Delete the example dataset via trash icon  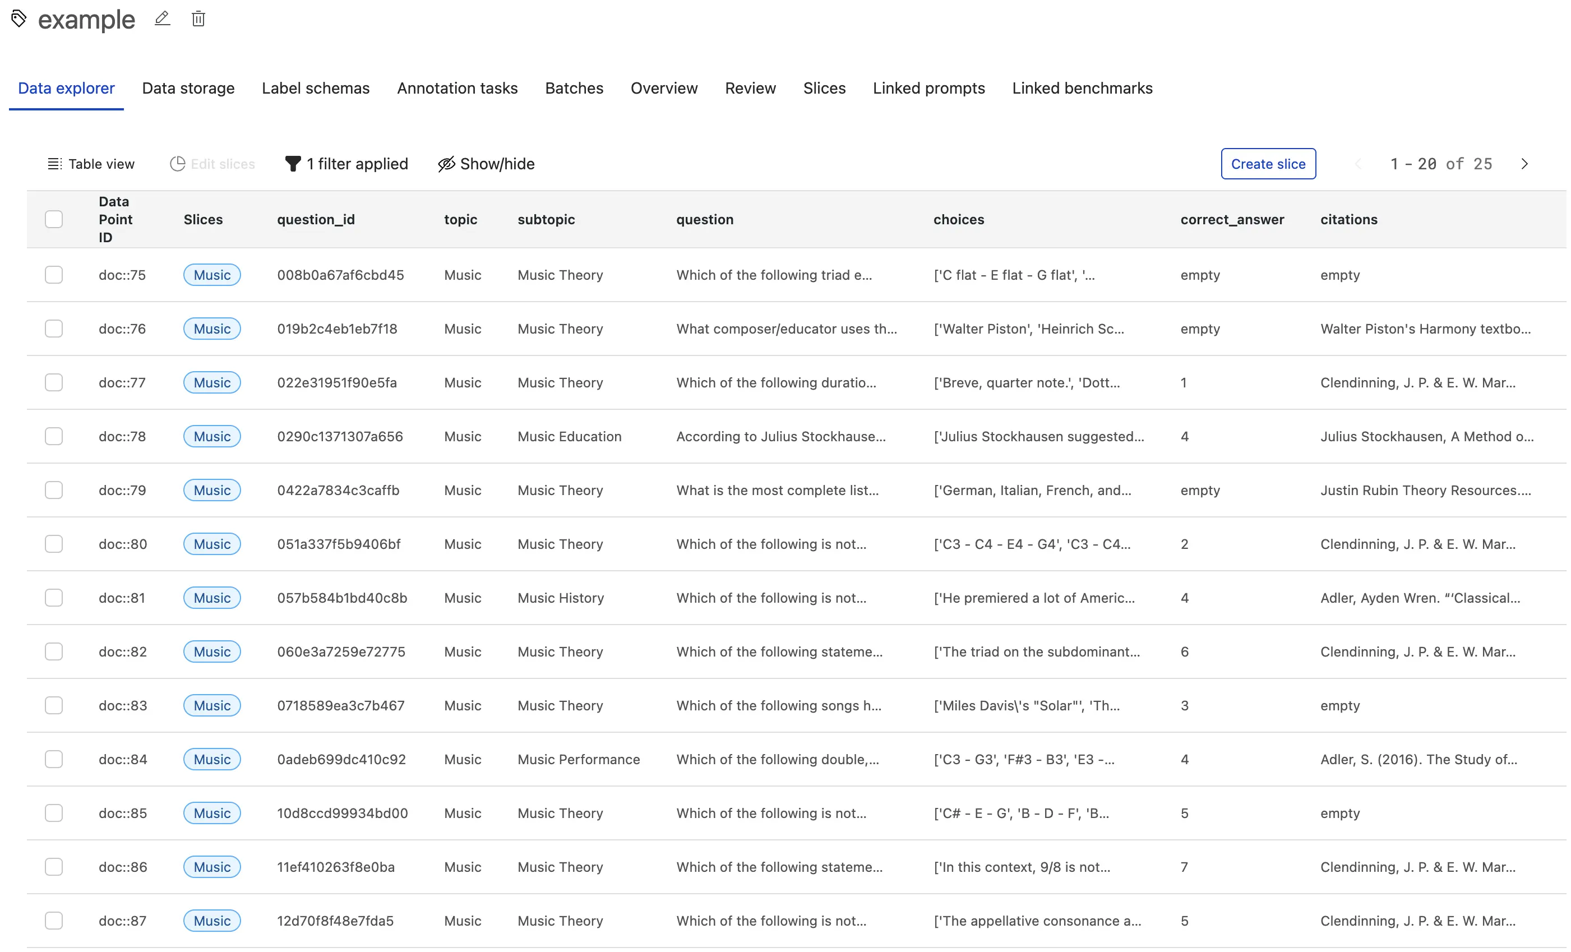pos(198,19)
